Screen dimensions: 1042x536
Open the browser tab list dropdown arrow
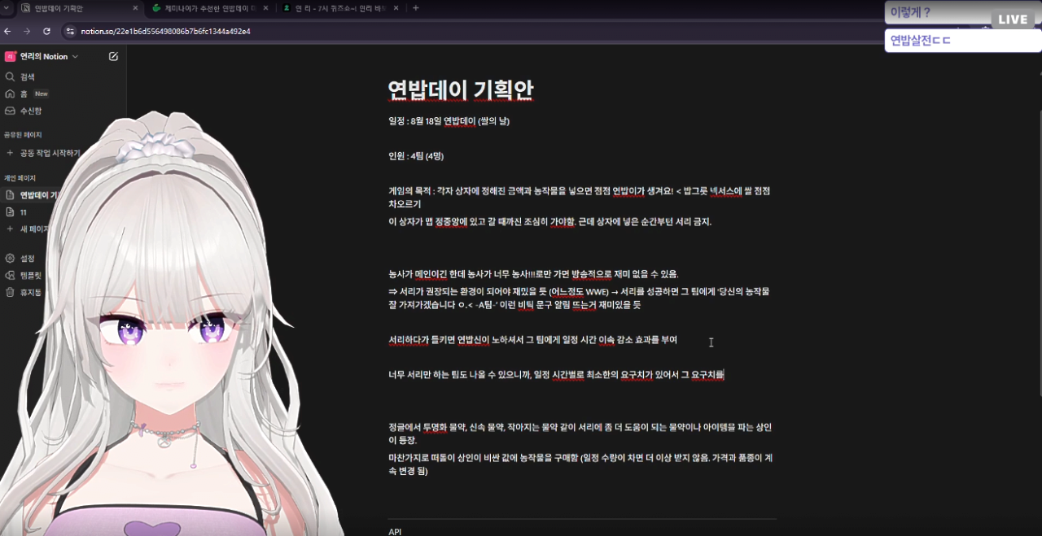7,8
